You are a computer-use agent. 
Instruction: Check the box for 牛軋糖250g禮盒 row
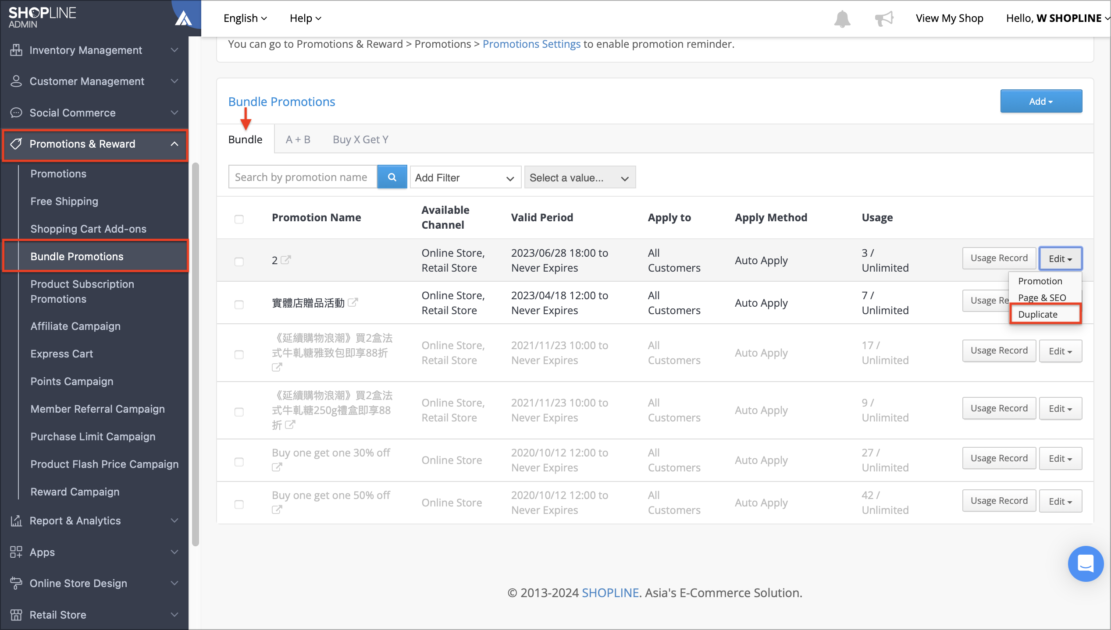pos(239,412)
